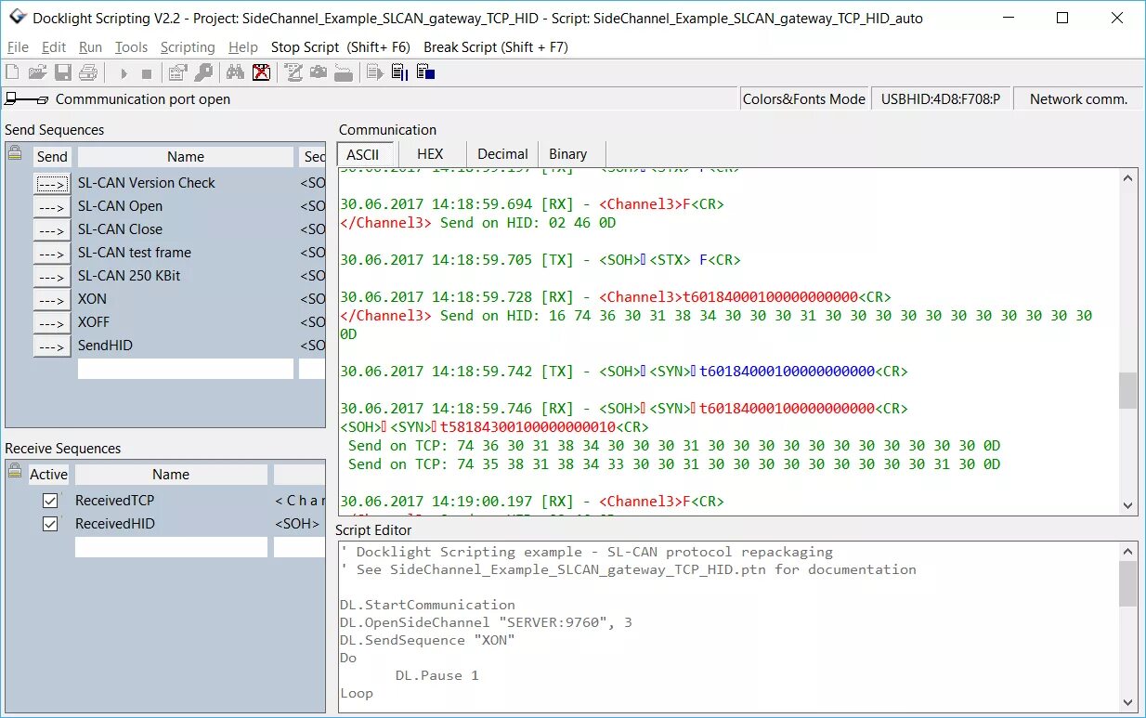1146x718 pixels.
Task: Click Break Script (Shift+F7) menu item
Action: point(496,47)
